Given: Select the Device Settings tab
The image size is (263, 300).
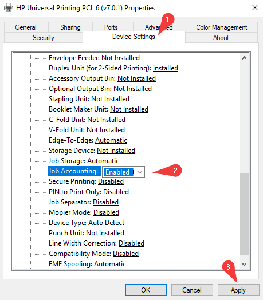Looking at the screenshot, I should 134,37.
